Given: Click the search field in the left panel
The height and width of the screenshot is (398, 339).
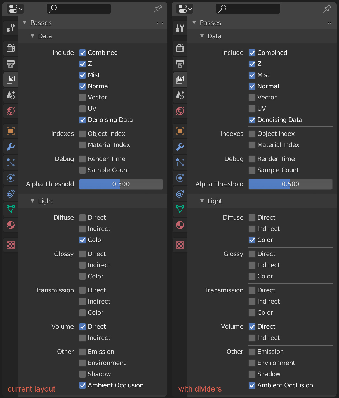Looking at the screenshot, I should pos(78,9).
